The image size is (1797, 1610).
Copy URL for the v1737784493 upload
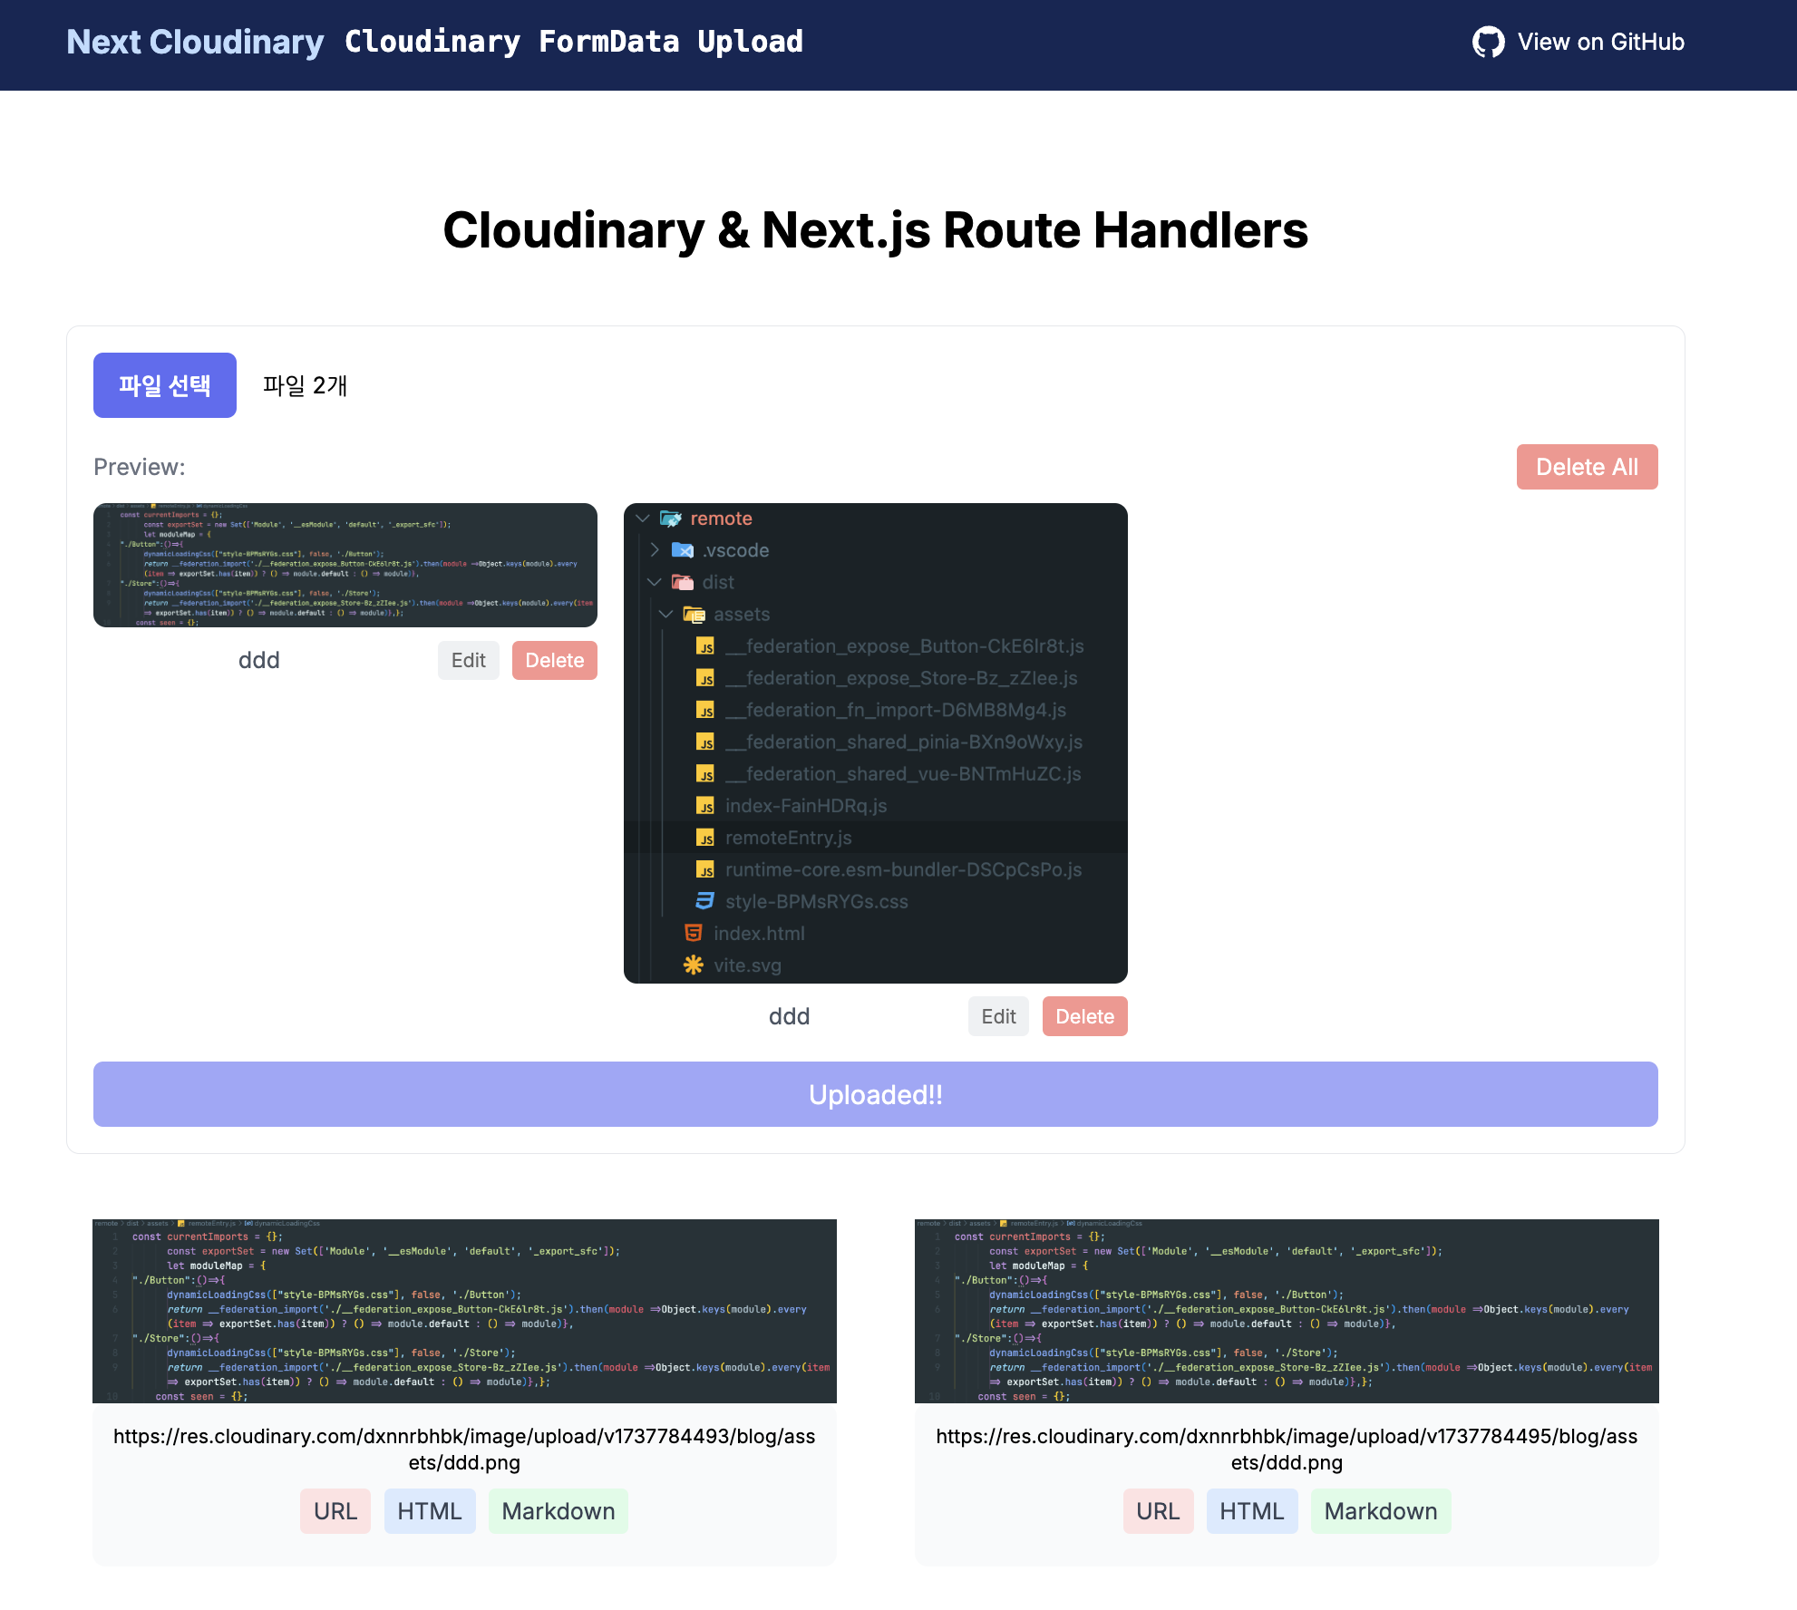click(335, 1511)
